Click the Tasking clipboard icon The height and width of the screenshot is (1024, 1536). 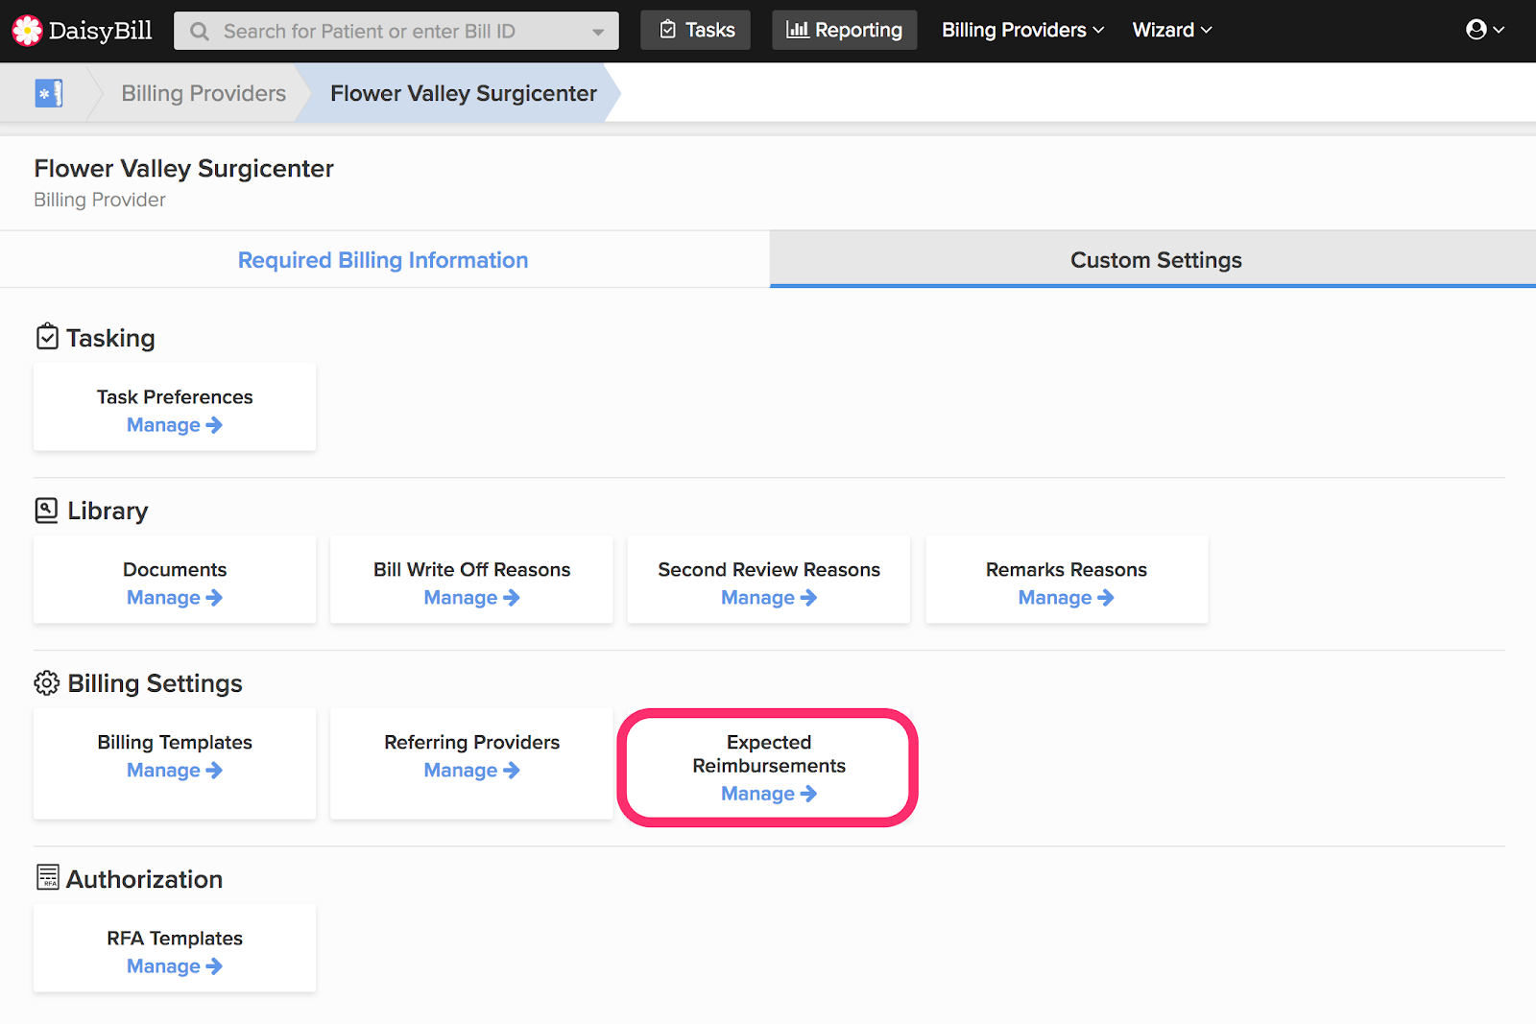47,337
